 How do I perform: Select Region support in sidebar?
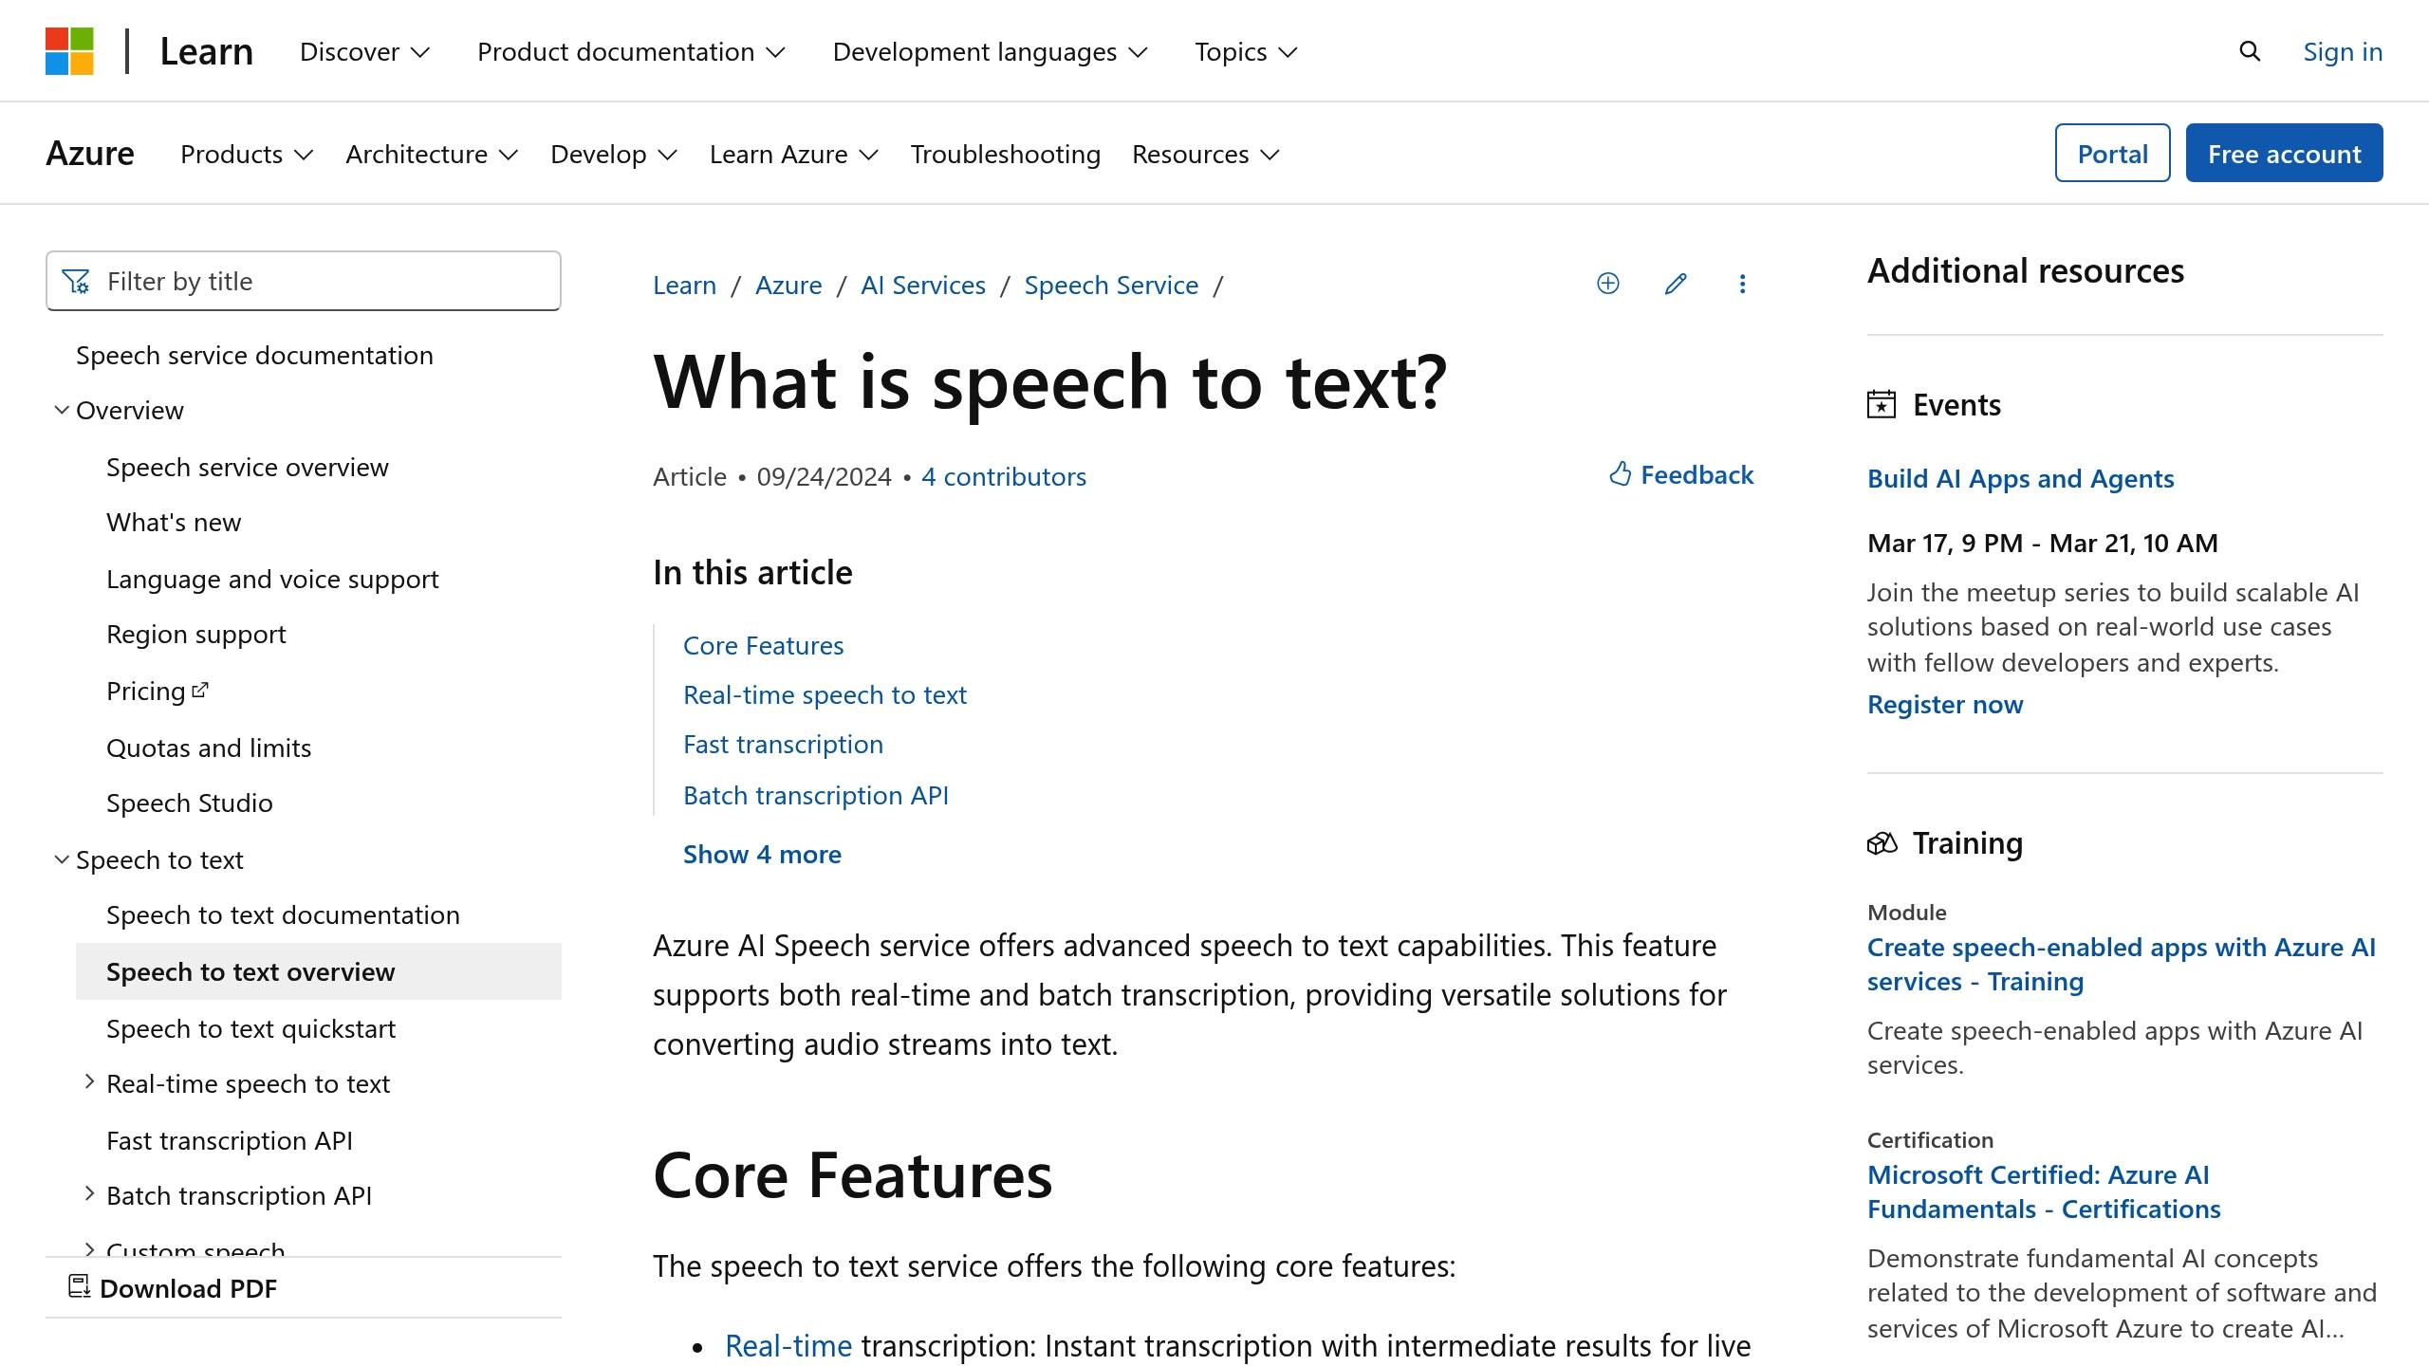195,634
